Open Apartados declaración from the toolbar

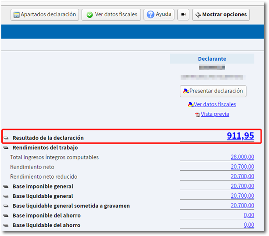coord(44,15)
